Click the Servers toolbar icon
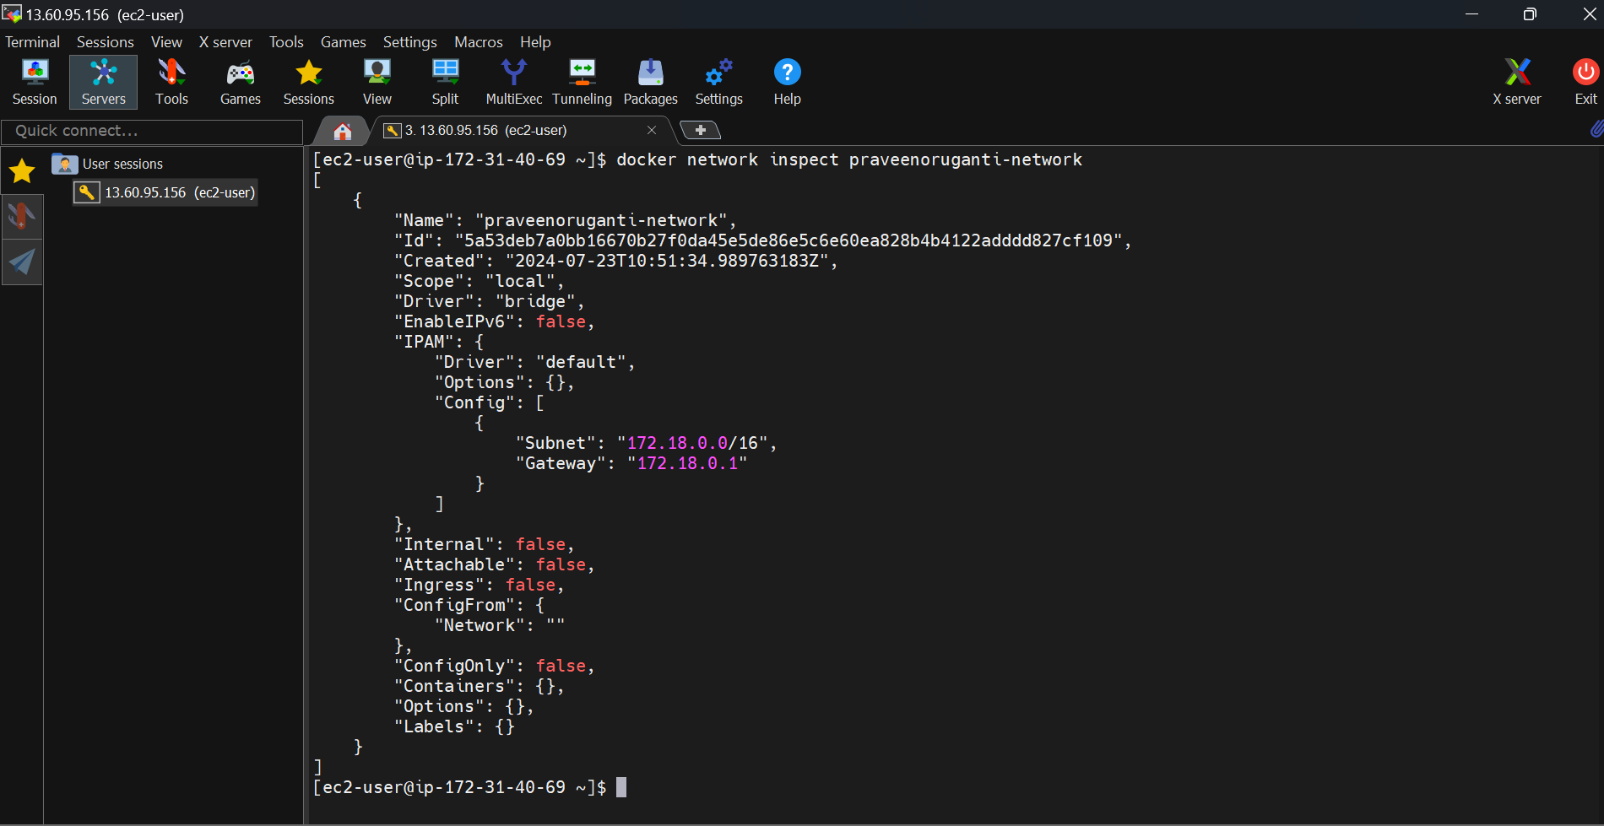Image resolution: width=1604 pixels, height=826 pixels. coord(103,82)
